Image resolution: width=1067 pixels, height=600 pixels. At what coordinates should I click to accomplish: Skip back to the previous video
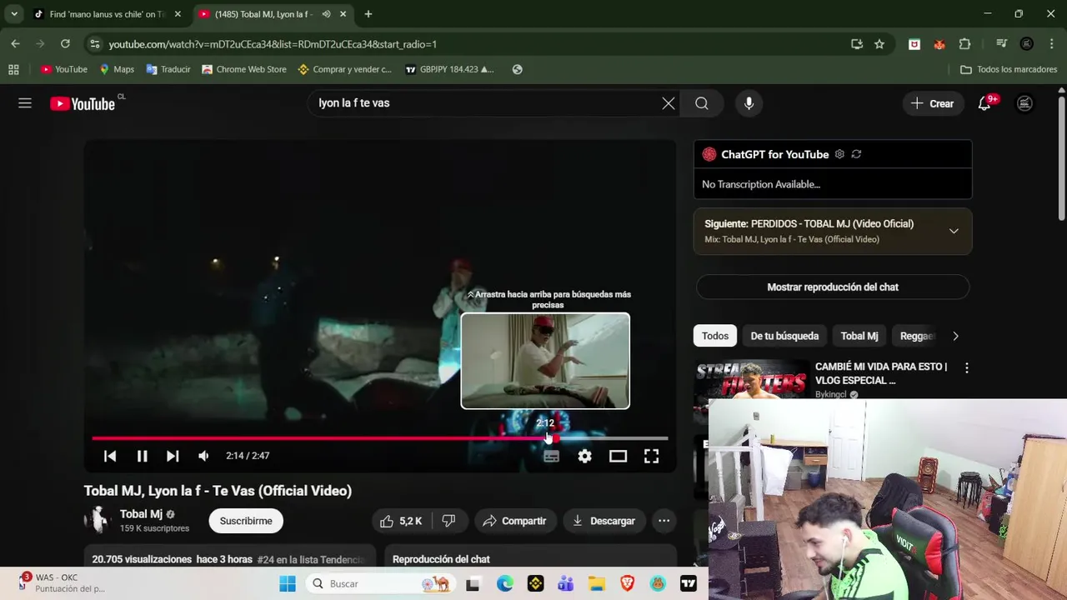tap(110, 456)
